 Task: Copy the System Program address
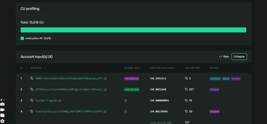click(x=32, y=100)
